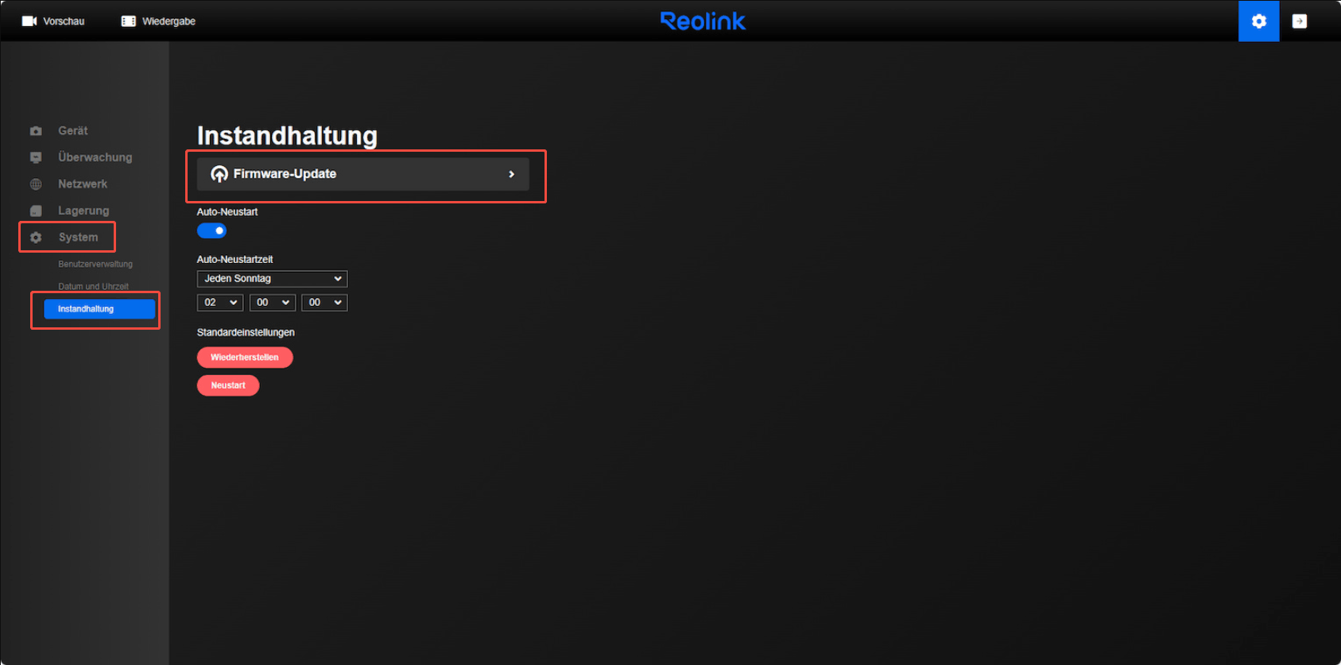1341x665 pixels.
Task: Click the Vorschau camera icon
Action: coord(29,21)
